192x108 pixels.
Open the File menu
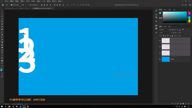[x=6, y=1]
